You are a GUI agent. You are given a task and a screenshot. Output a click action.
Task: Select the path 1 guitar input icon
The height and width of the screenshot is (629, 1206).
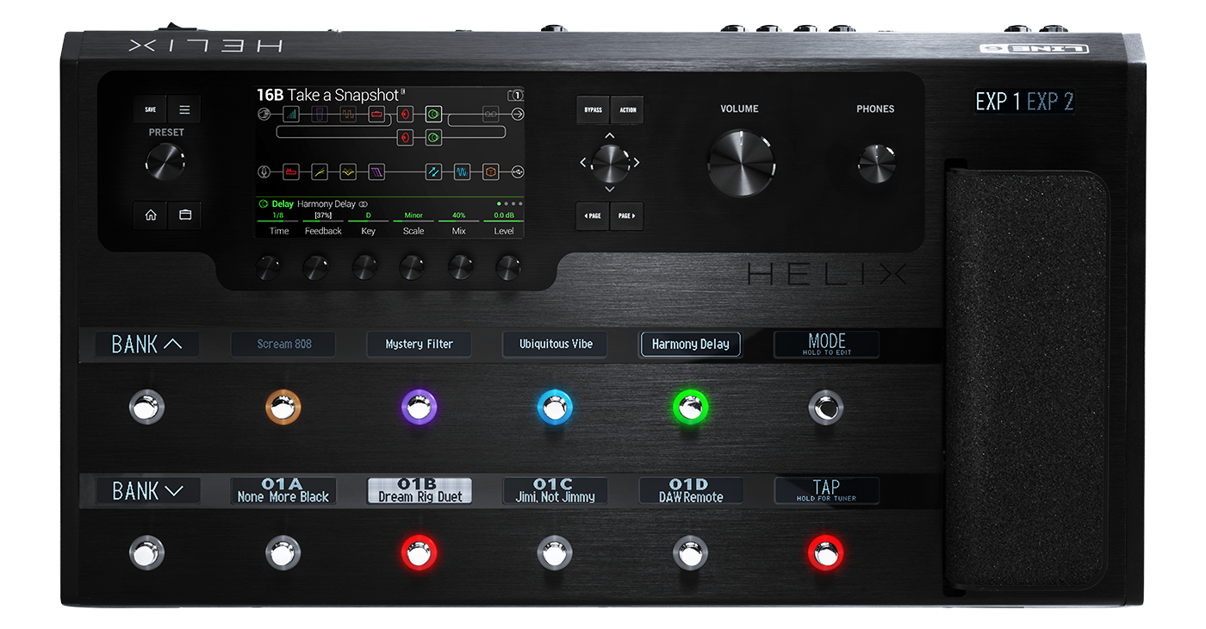pos(264,114)
